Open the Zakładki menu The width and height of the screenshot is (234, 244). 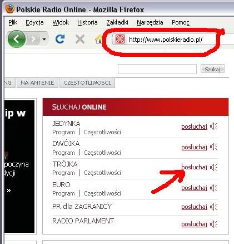(x=117, y=22)
